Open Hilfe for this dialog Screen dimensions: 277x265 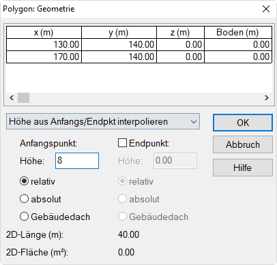coord(243,168)
